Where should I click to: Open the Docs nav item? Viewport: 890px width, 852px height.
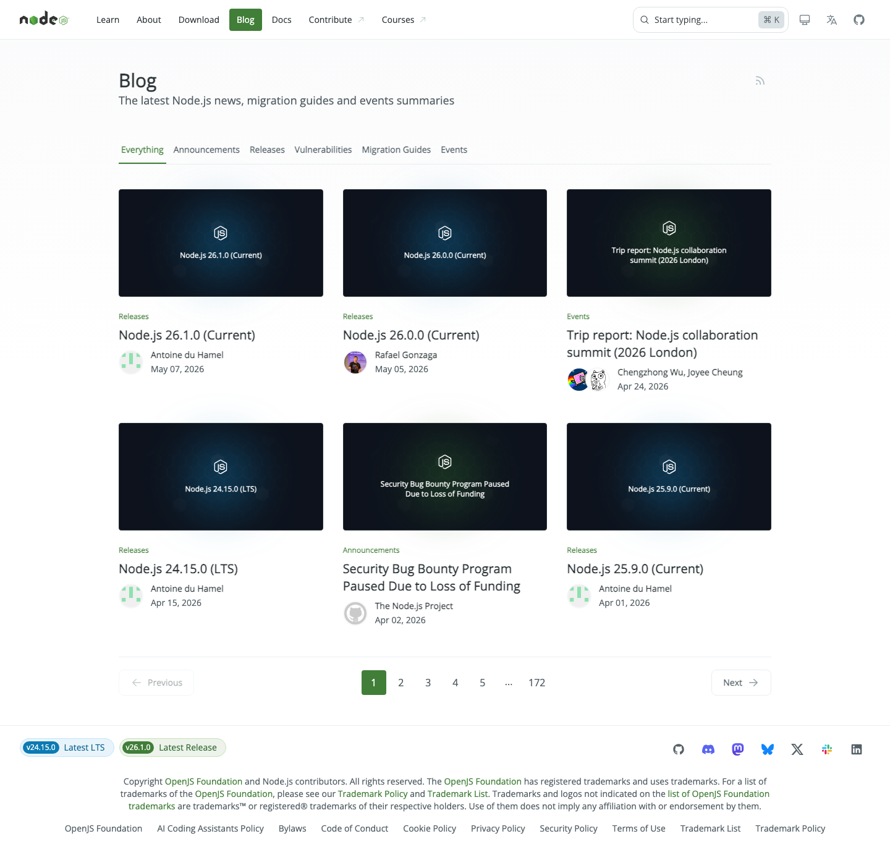coord(281,20)
